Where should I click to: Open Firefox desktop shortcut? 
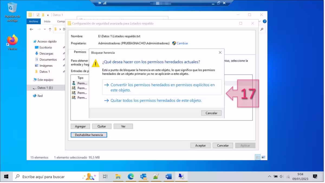(12, 42)
